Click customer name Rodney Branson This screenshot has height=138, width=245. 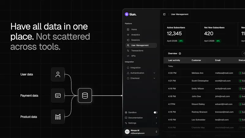pos(199,112)
